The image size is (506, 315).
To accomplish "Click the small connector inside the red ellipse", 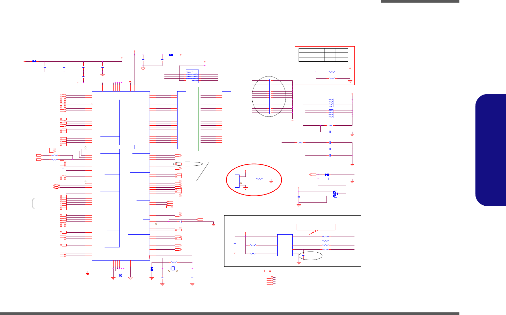I will [x=237, y=181].
